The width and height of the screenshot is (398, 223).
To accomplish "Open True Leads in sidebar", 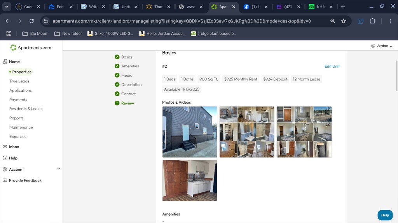I will click(19, 81).
